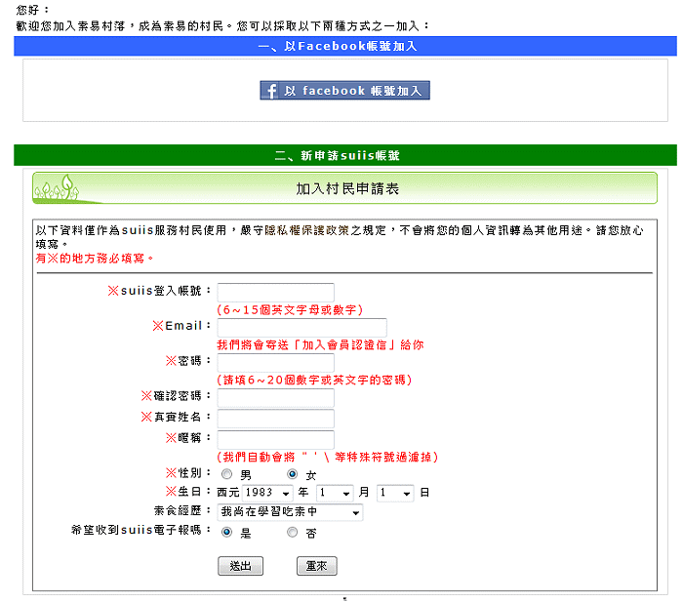Choose 否 to decline suiis newsletter
The image size is (683, 602).
[x=292, y=533]
